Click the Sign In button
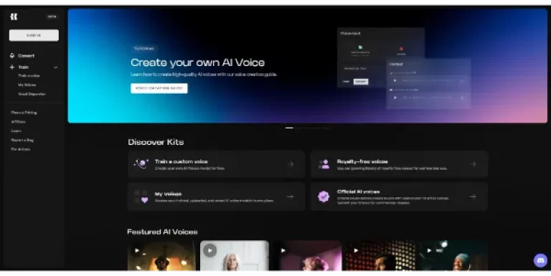This screenshot has width=551, height=276. pyautogui.click(x=34, y=35)
